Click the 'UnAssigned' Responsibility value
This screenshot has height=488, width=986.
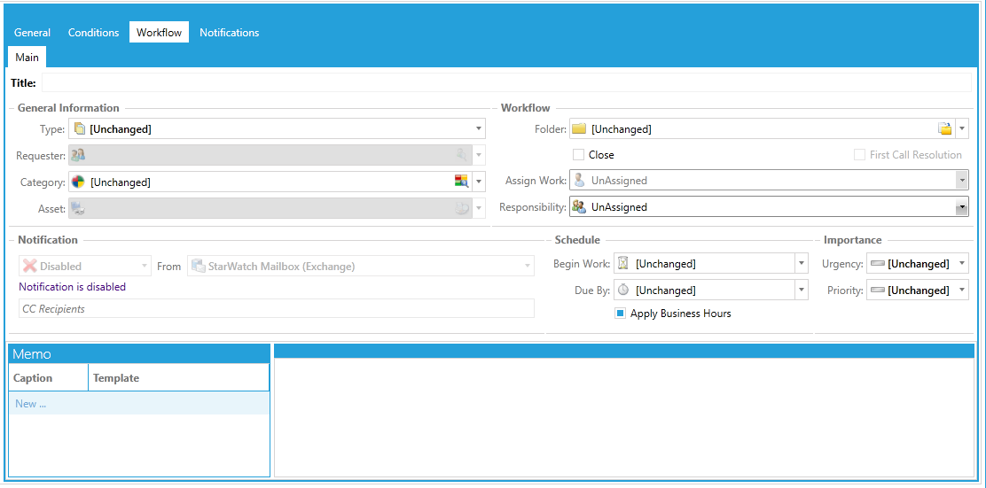point(619,206)
